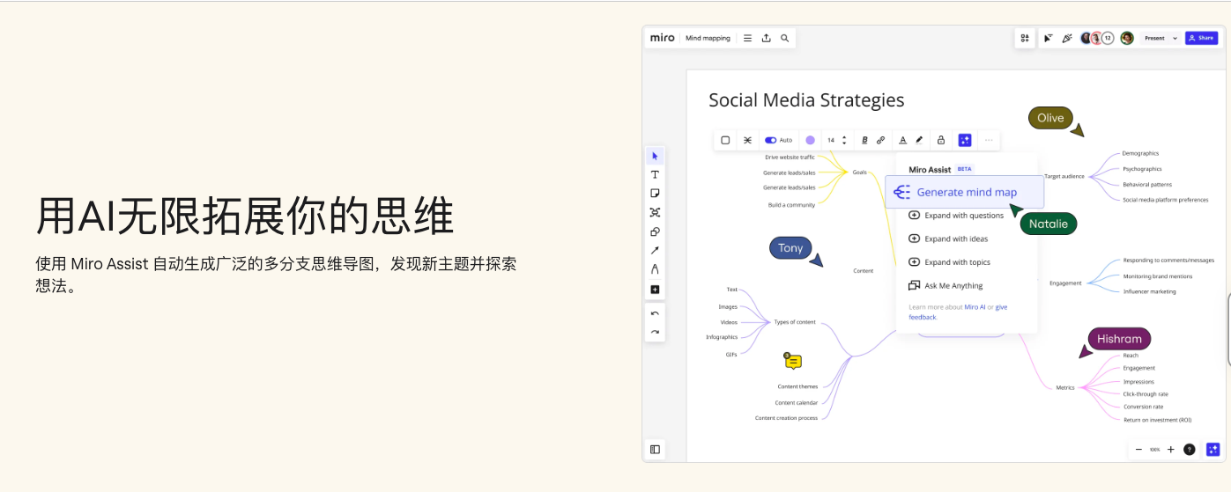Toggle bold text formatting
The width and height of the screenshot is (1231, 492).
864,140
